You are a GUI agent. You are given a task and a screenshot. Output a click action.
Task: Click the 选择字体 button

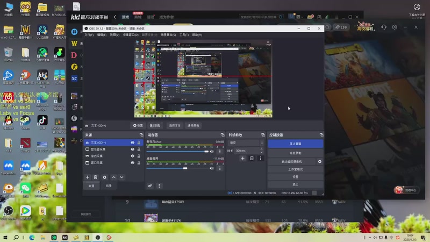point(174,125)
